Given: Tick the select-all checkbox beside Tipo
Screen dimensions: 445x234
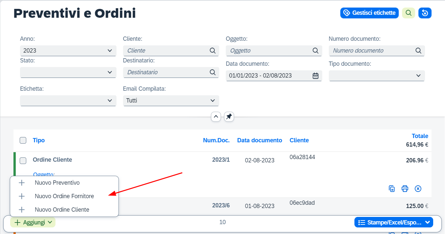Looking at the screenshot, I should coord(23,140).
